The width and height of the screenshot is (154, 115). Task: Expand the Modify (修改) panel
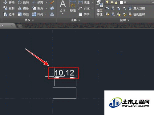click(x=29, y=20)
